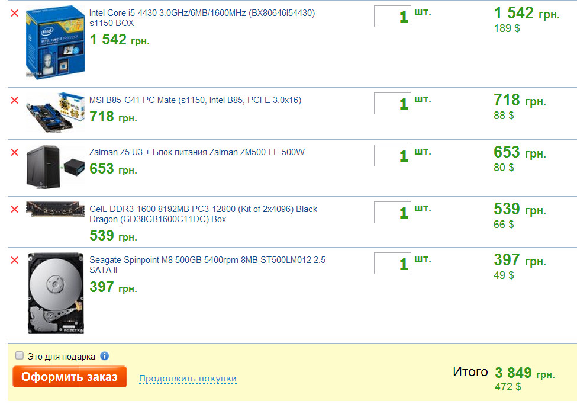Open Intel Core i5-4430 product link
Screen dimensions: 577x404
(x=202, y=18)
